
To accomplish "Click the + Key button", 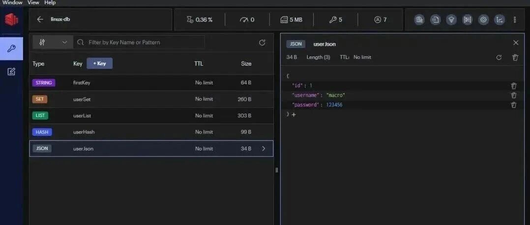I will [99, 63].
